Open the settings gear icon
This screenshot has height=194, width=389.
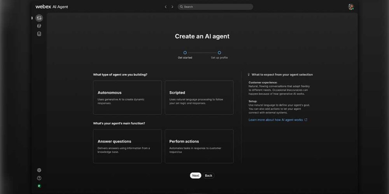click(39, 170)
